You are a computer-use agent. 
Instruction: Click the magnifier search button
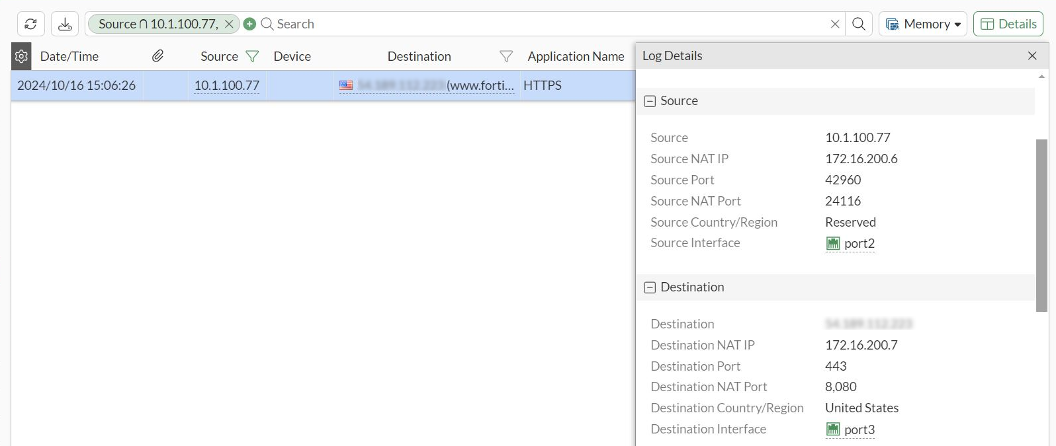[859, 24]
